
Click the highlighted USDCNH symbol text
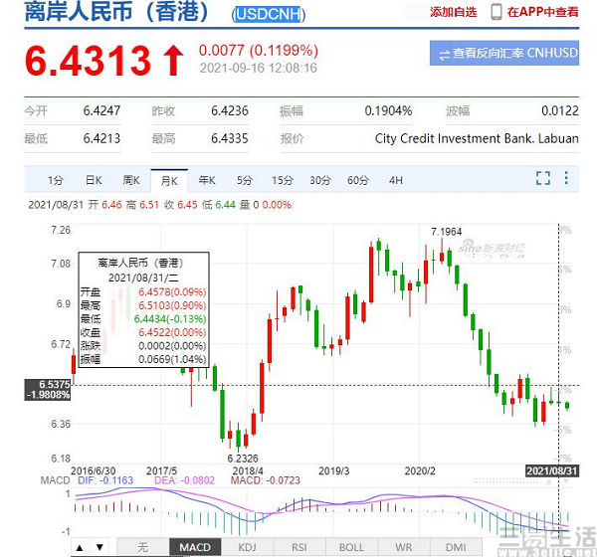point(269,15)
